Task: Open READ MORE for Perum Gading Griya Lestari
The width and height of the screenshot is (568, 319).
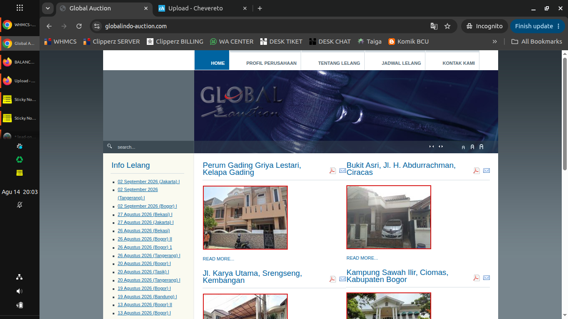Action: (218, 259)
